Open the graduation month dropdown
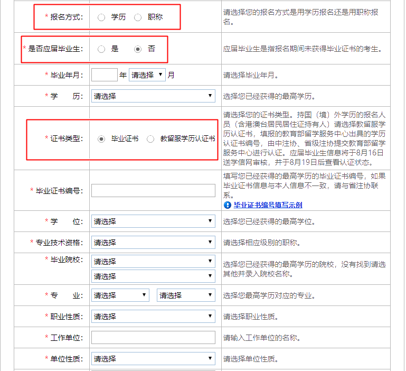Viewport: 406px width, 371px height. click(147, 75)
